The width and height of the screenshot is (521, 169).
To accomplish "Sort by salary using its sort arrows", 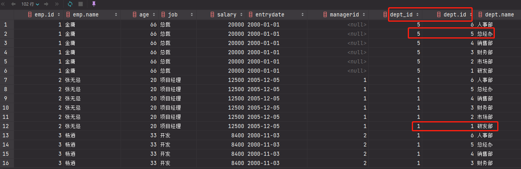I will click(241, 15).
